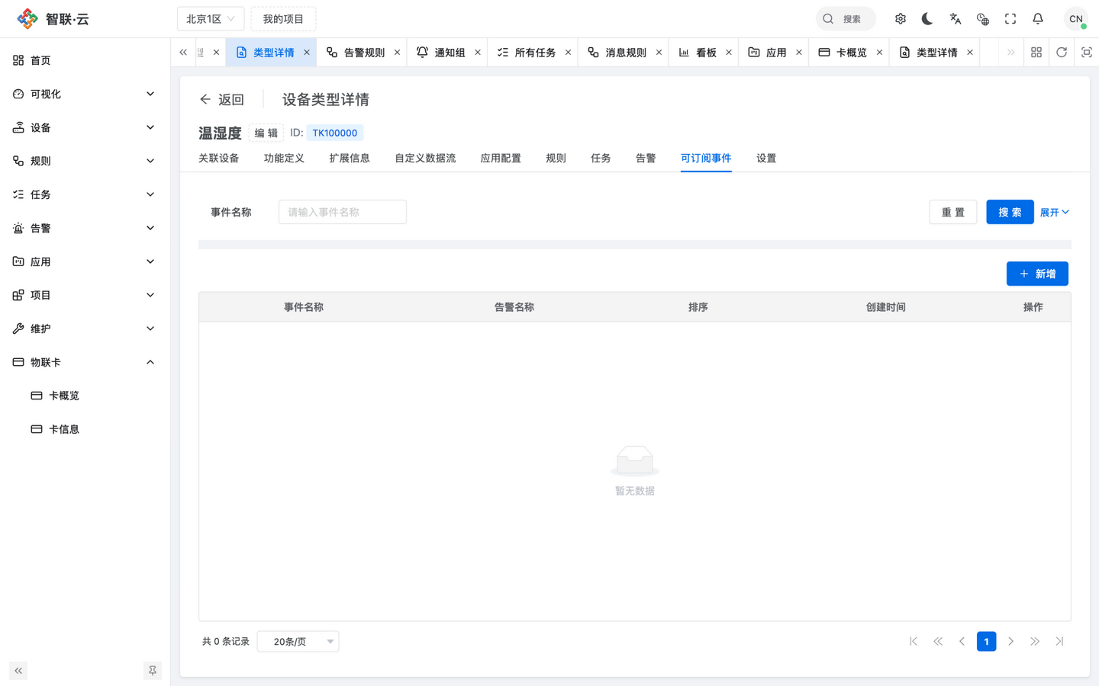Screen dimensions: 1099x686
Task: Switch to the 自定义数据流 tab
Action: pos(425,159)
